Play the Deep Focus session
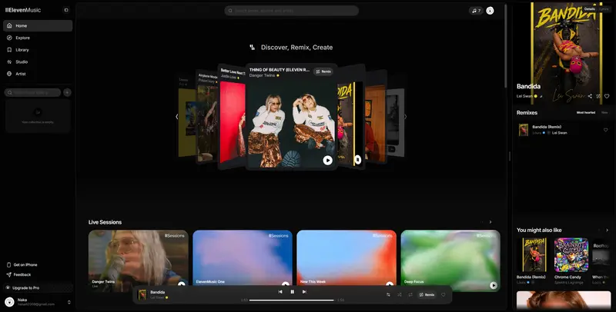The width and height of the screenshot is (616, 312). (x=494, y=285)
